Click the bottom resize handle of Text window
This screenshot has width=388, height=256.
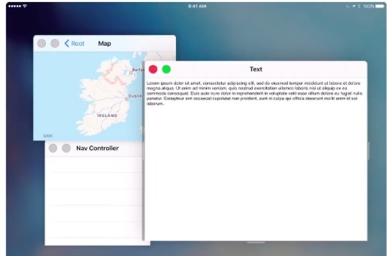click(256, 242)
